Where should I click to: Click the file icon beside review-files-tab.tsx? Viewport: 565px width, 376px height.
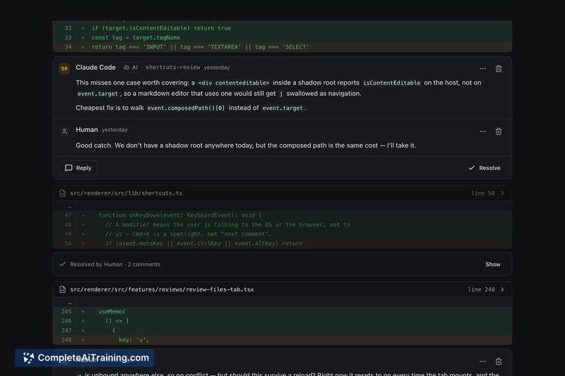[63, 289]
